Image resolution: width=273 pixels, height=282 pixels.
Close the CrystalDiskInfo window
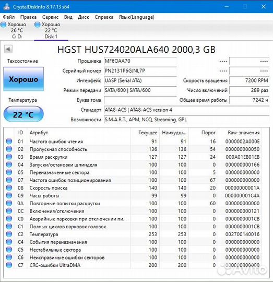click(x=264, y=7)
